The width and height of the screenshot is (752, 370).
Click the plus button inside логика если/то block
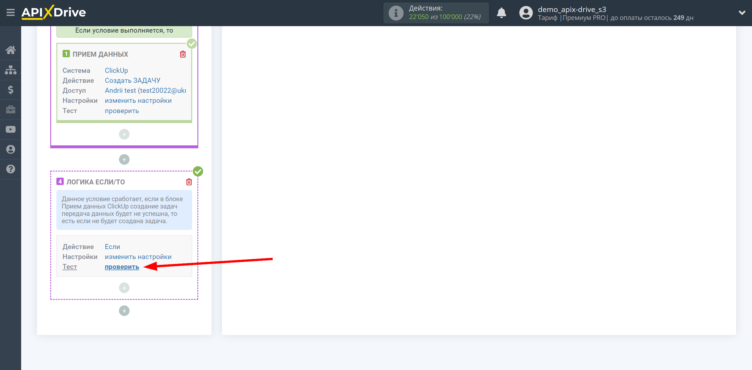124,287
